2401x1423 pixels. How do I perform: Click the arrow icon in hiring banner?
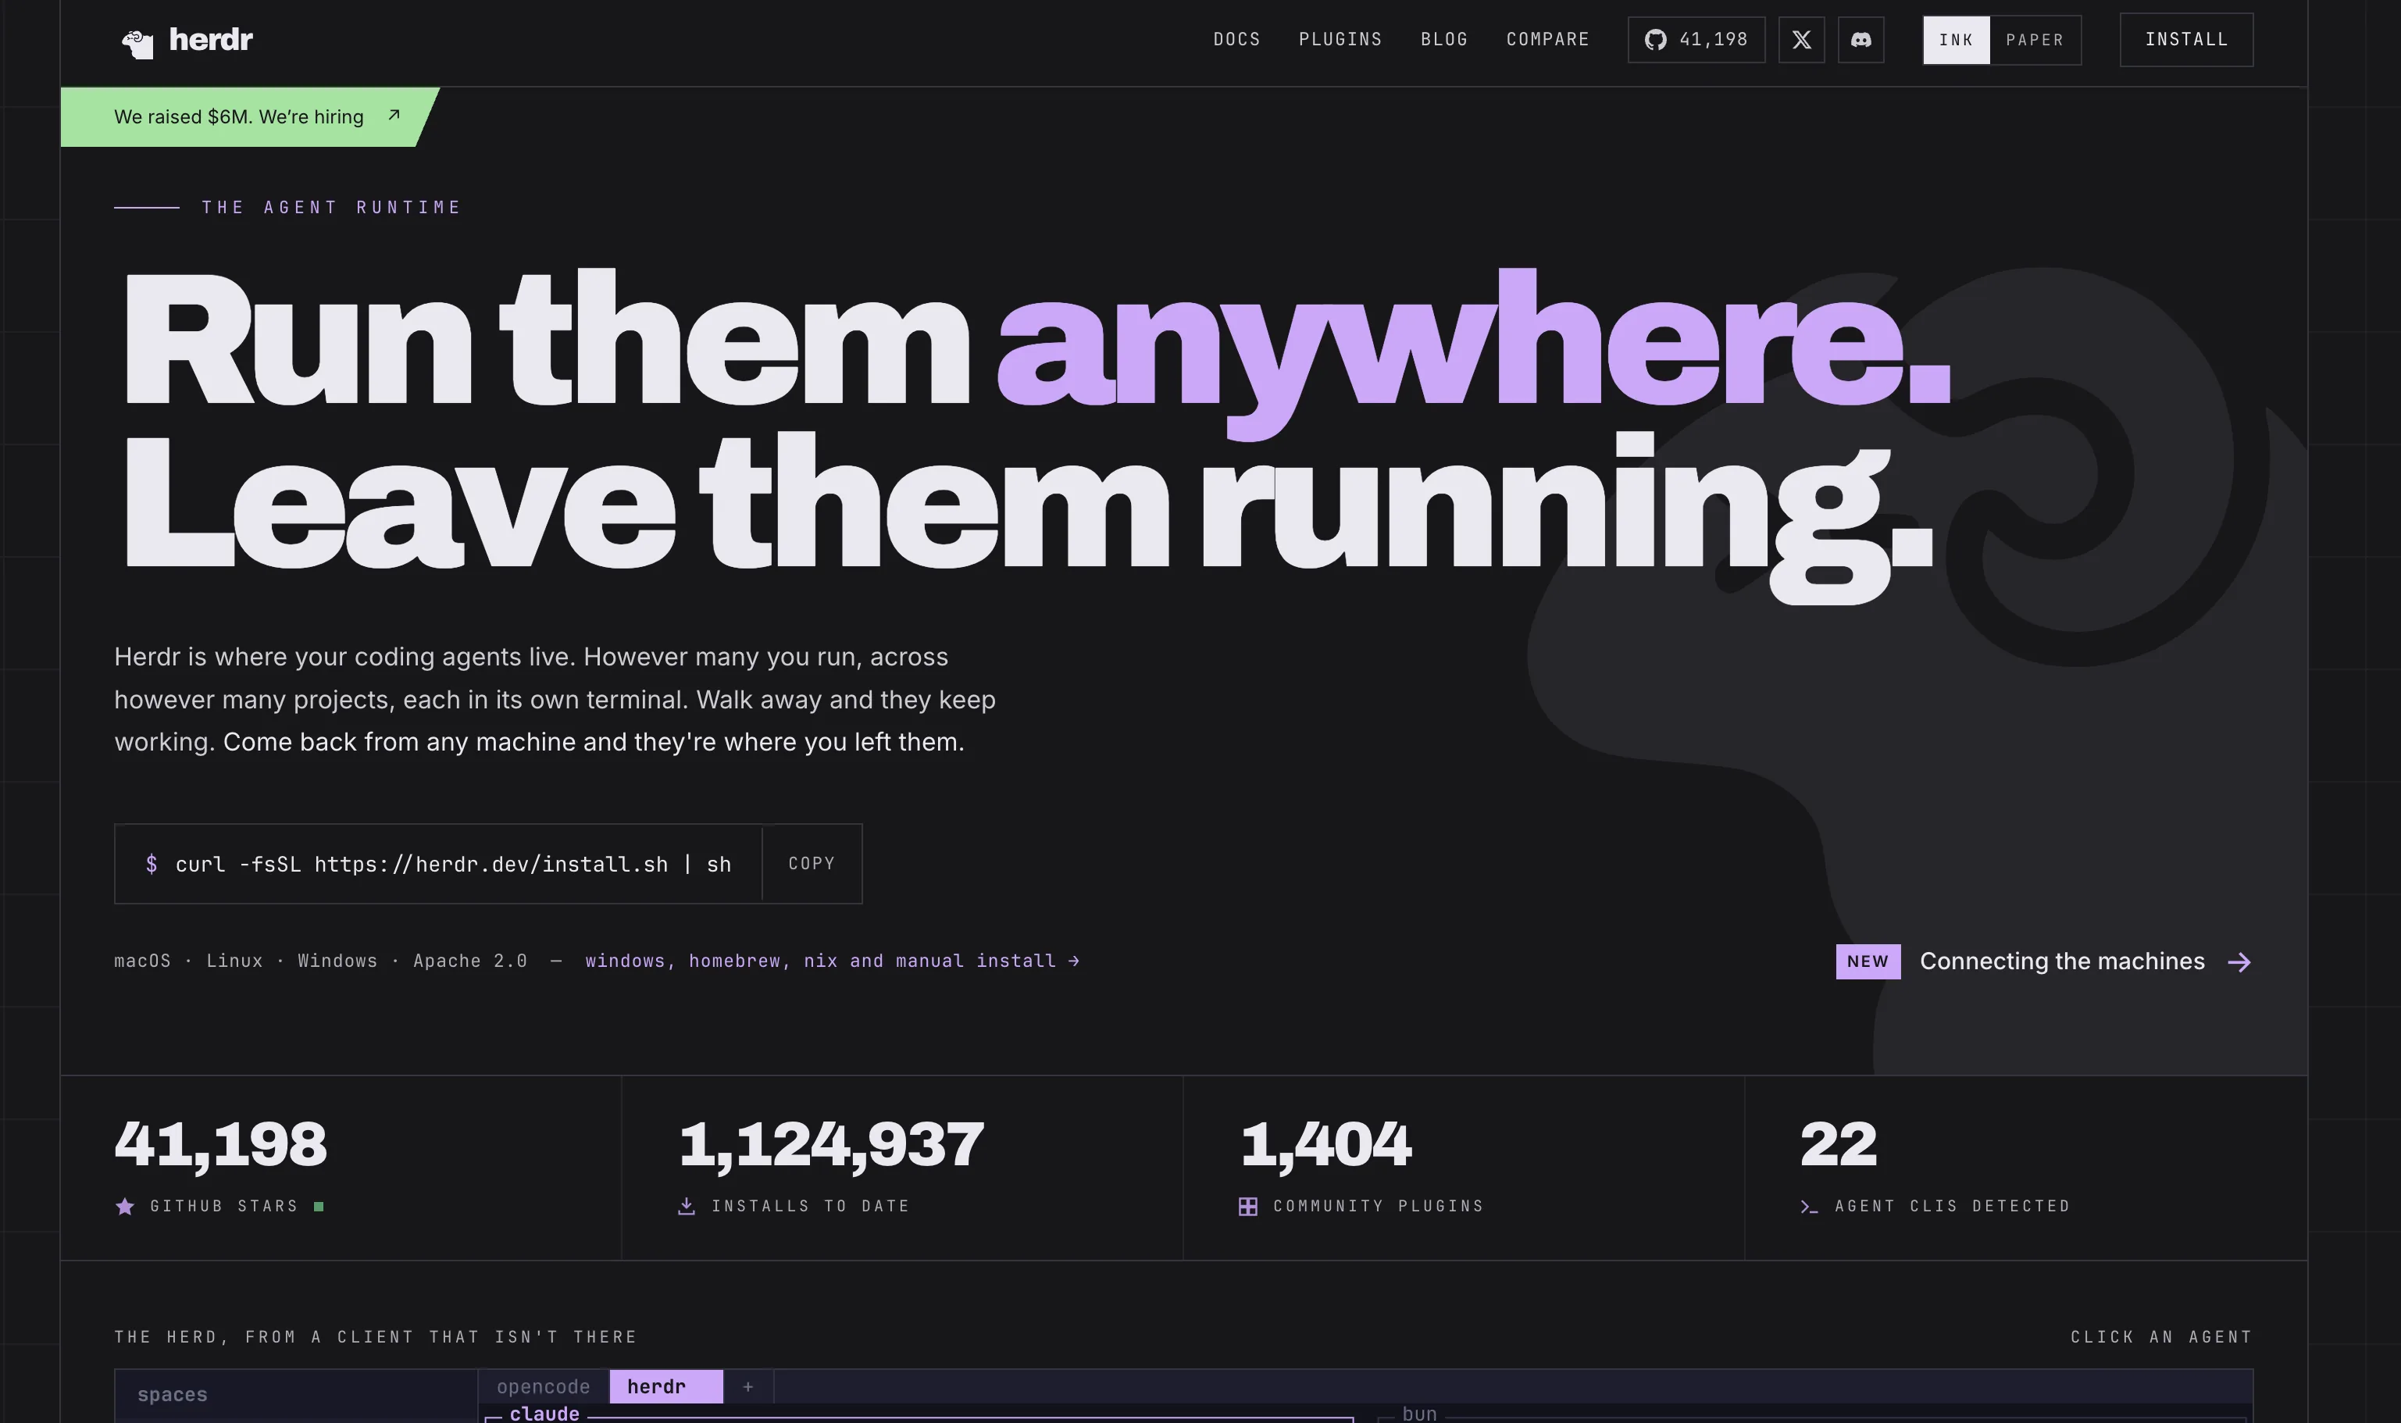coord(393,115)
